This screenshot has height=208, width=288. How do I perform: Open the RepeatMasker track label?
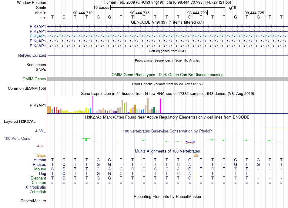click(x=33, y=201)
